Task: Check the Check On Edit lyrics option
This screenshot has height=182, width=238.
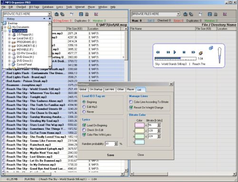Action: click(x=84, y=130)
